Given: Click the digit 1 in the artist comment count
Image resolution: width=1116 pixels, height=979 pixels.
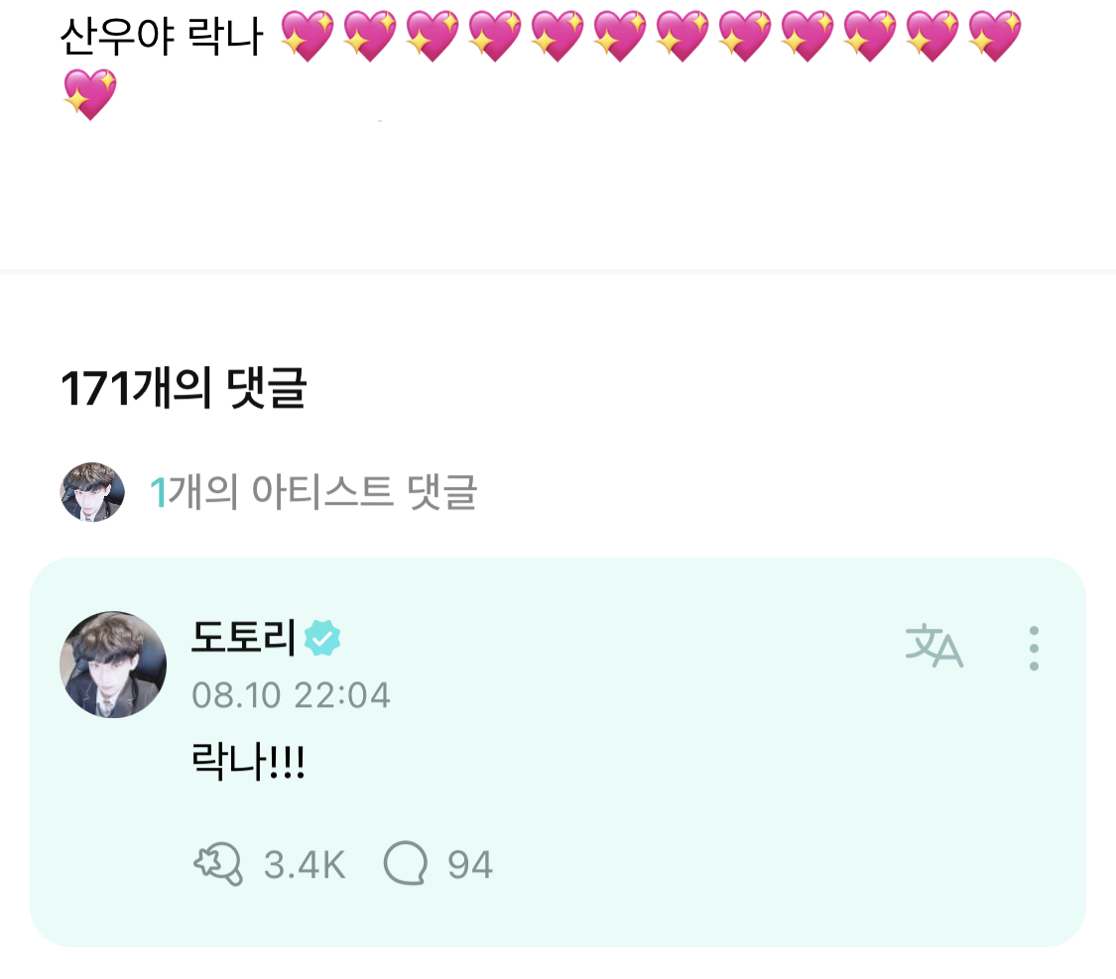Looking at the screenshot, I should (x=157, y=492).
